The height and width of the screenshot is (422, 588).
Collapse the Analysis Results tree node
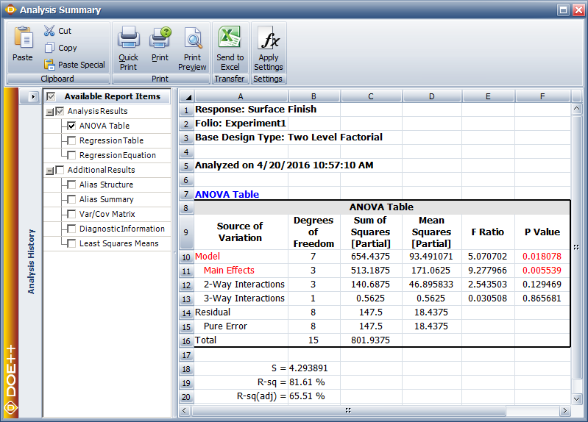click(x=49, y=112)
